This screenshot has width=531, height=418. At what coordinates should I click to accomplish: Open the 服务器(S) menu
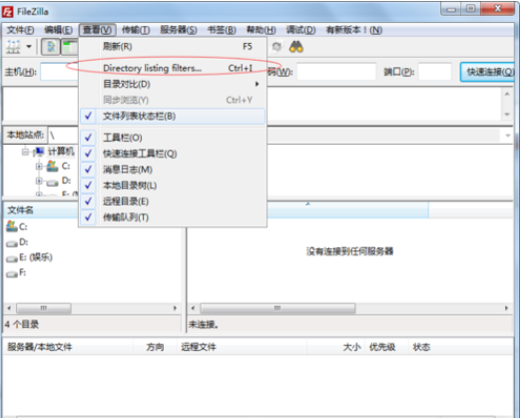[179, 30]
